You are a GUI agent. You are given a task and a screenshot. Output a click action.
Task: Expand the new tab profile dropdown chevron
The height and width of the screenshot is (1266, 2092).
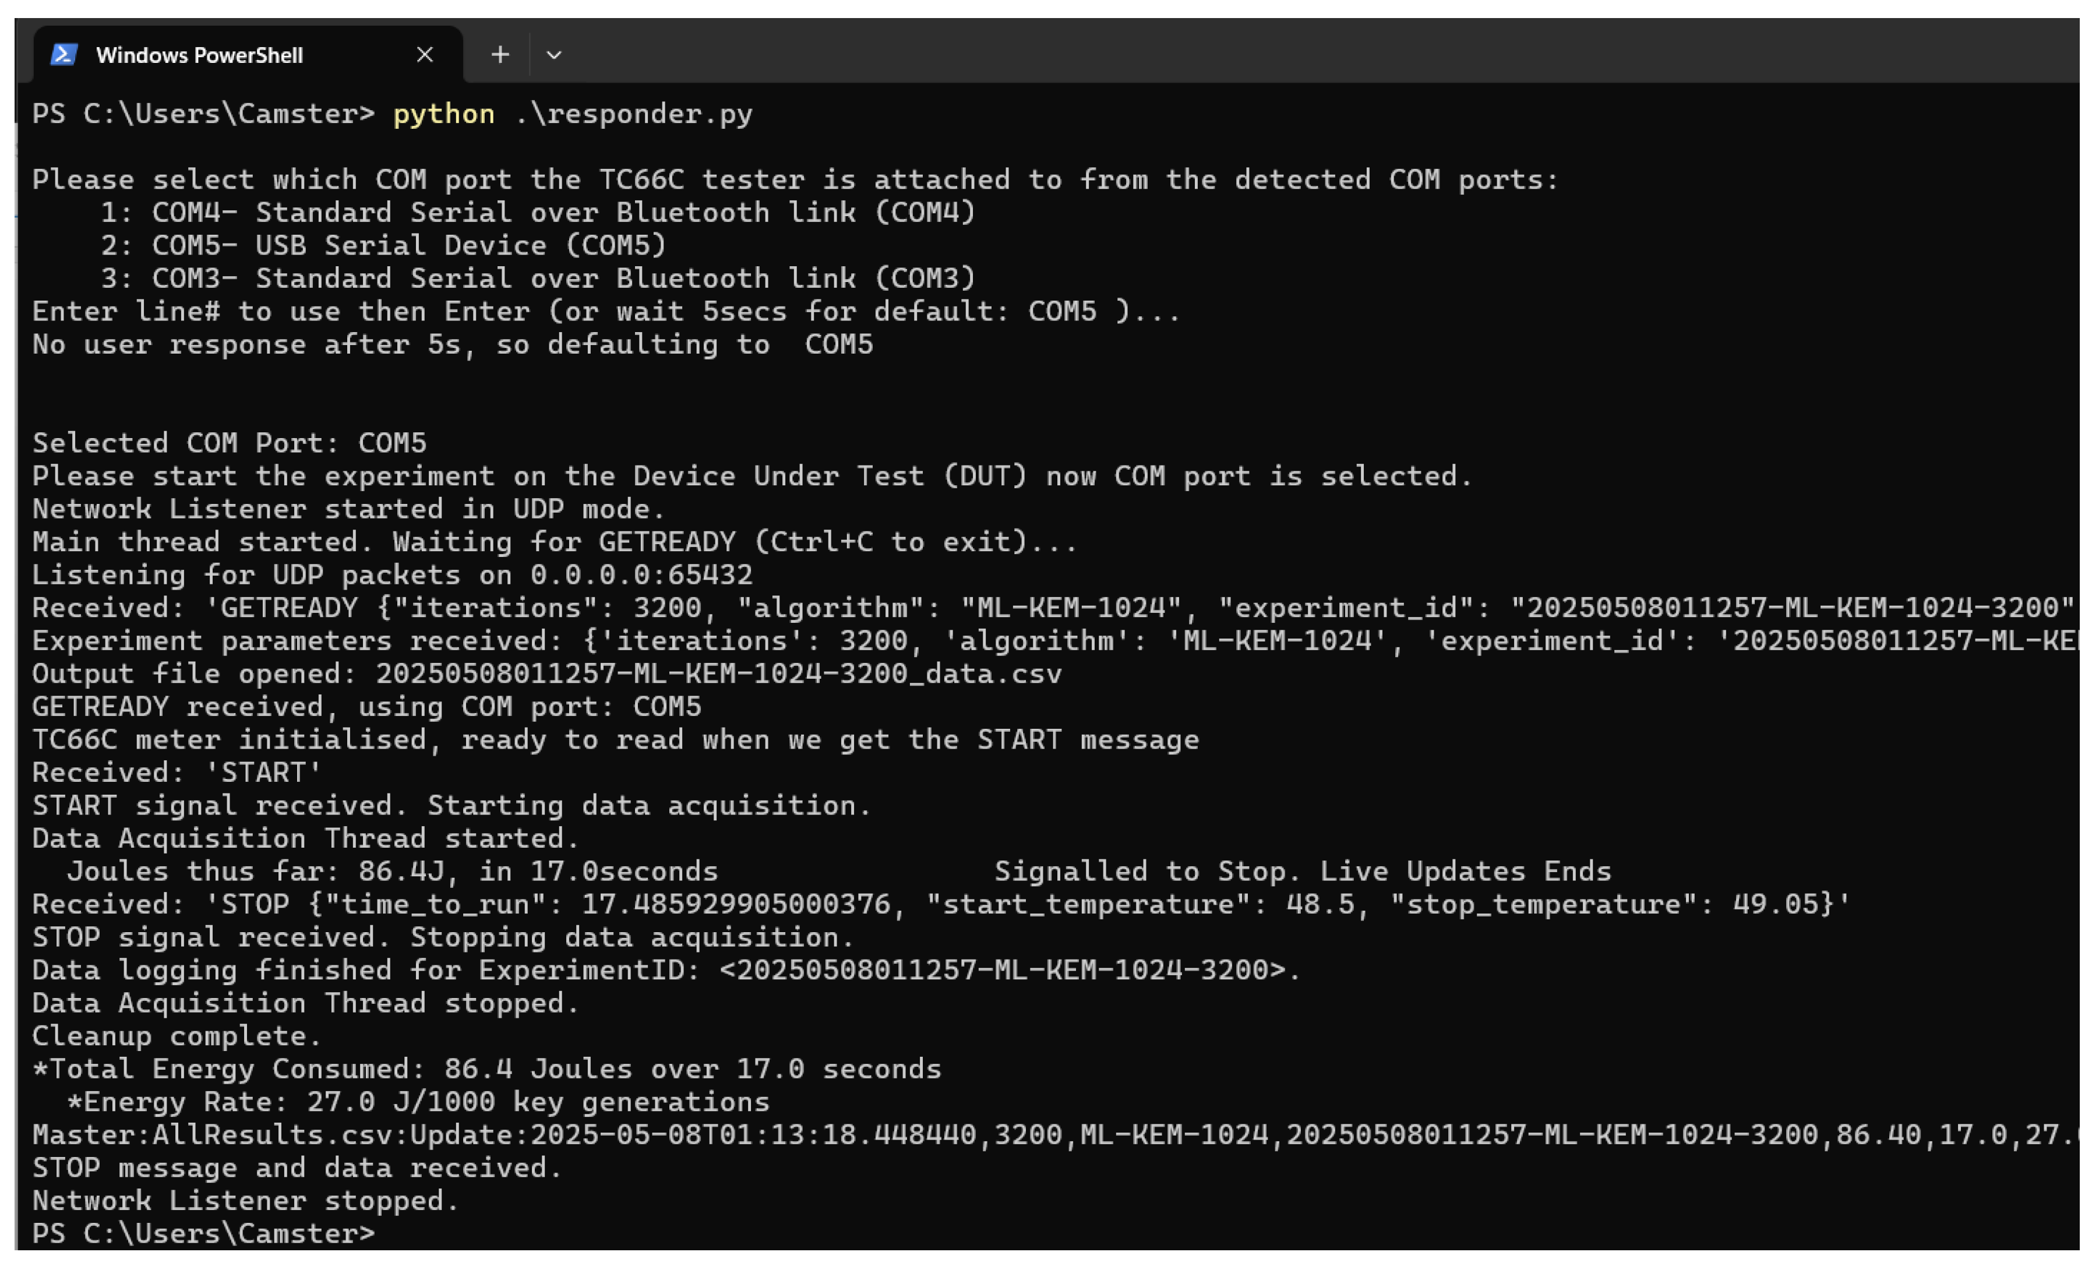[x=553, y=55]
